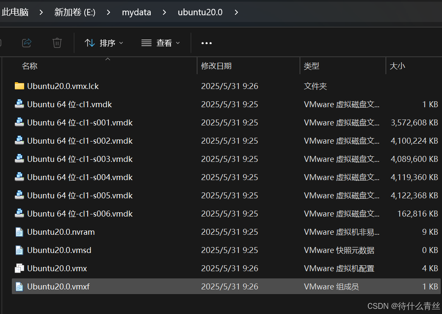Click the 4 KB size cell
Screen dimensions: 442x314
(x=430, y=268)
